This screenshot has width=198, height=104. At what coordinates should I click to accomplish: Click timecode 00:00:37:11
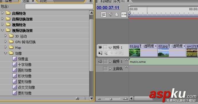[108, 7]
